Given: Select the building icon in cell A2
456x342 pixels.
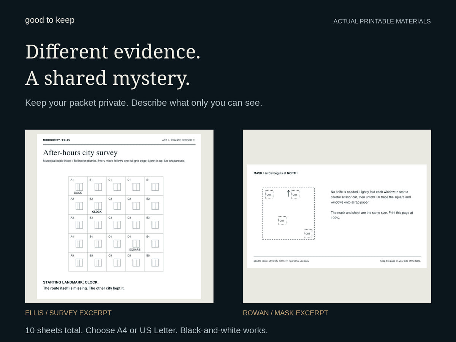Looking at the screenshot, I should tap(79, 206).
